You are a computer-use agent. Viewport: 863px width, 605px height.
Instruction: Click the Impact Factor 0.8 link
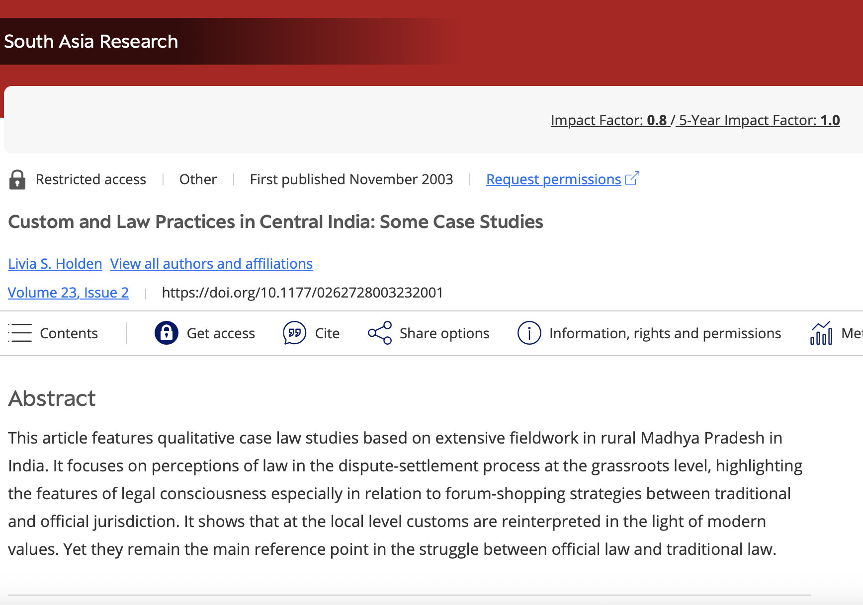tap(609, 120)
